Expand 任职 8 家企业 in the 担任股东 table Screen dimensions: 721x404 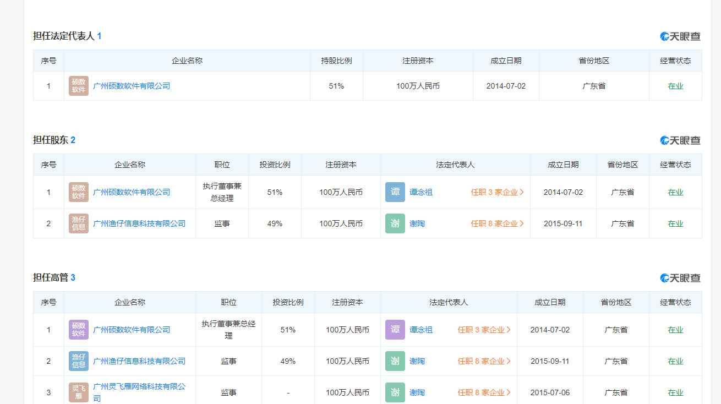tap(497, 223)
